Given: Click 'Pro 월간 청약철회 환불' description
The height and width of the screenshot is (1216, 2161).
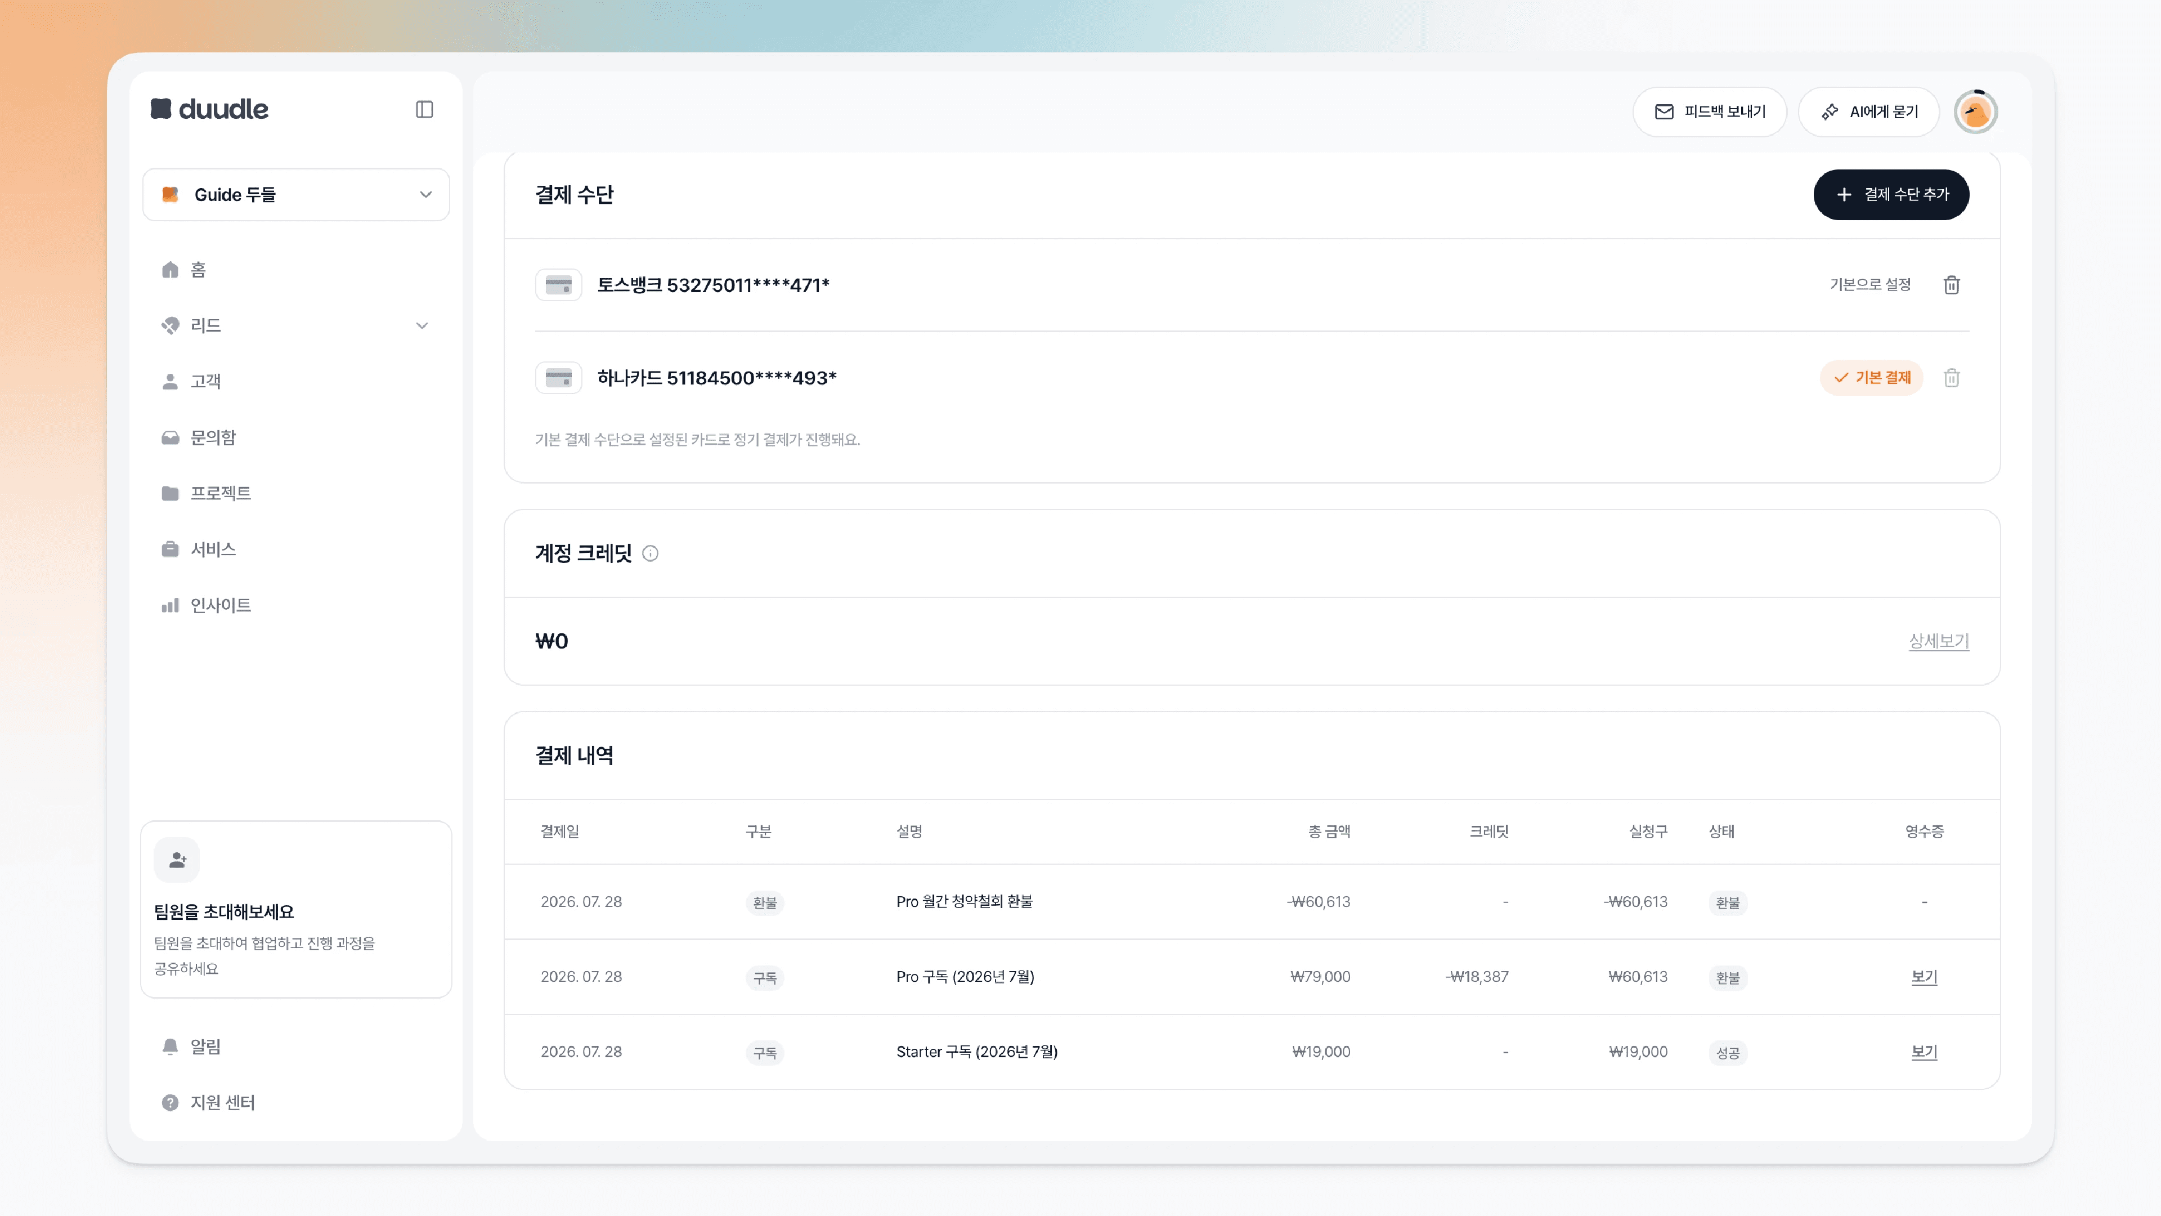Looking at the screenshot, I should tap(965, 901).
